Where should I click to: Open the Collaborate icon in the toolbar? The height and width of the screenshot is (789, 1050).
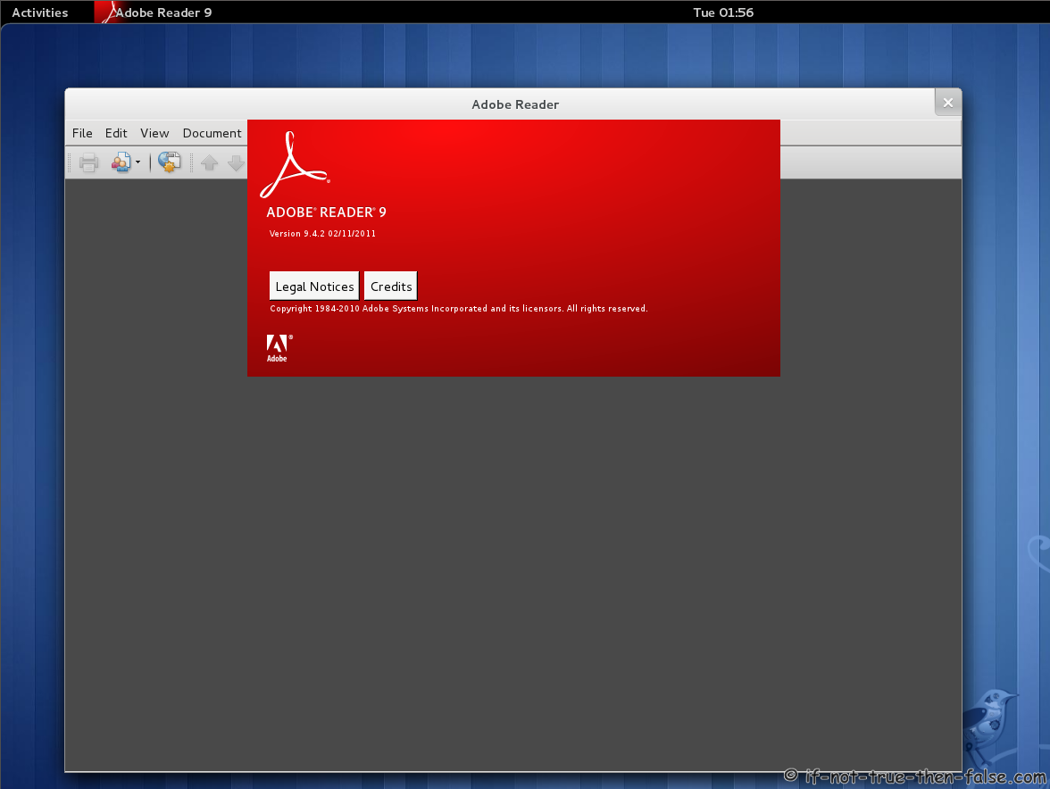pos(121,162)
